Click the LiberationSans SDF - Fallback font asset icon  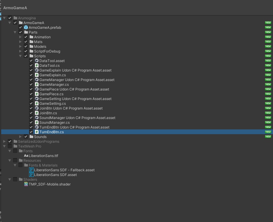point(31,170)
